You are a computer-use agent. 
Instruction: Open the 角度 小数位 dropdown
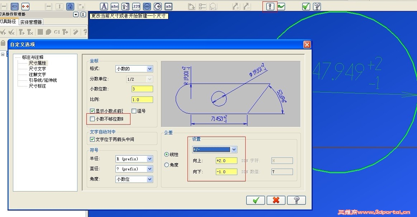click(x=134, y=179)
